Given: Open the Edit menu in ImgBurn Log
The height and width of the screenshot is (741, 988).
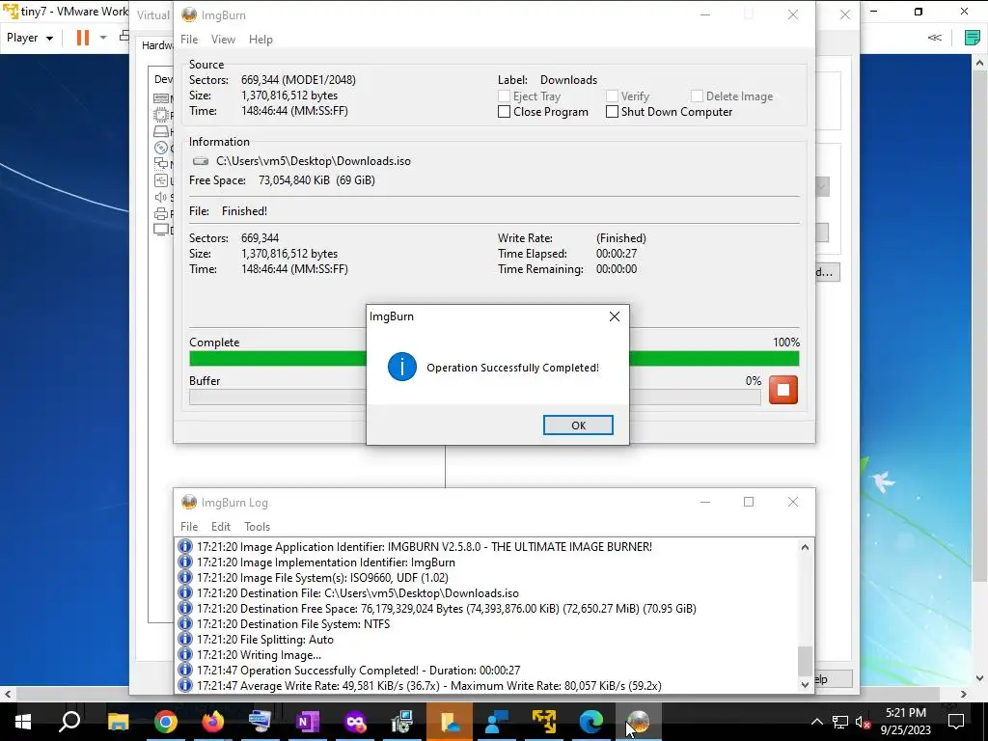Looking at the screenshot, I should 221,526.
